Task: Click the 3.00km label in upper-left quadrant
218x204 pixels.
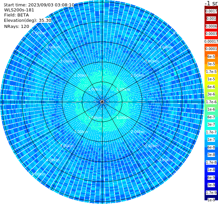Action: pos(67,61)
